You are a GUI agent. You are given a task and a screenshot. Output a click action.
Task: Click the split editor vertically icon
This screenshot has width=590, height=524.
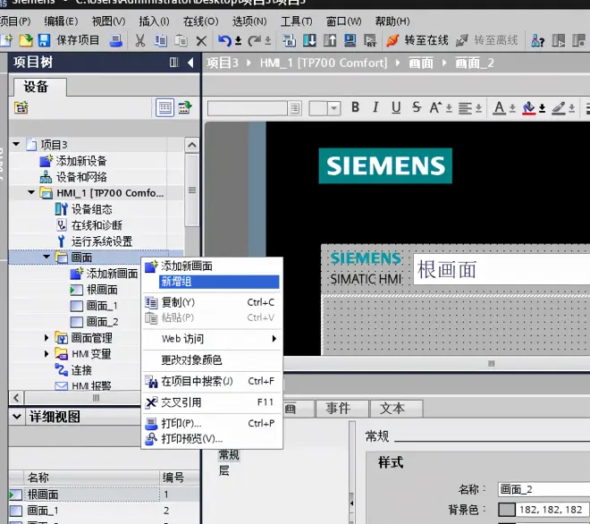click(x=559, y=40)
